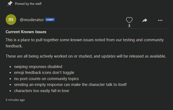This screenshot has width=173, height=110.
Task: Click the sentence 'These are all being actively worked on'
Action: 86,56
